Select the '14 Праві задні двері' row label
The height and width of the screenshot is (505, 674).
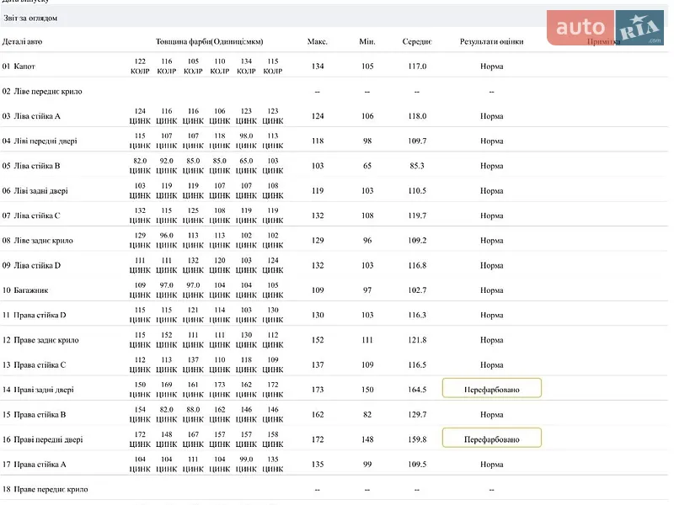pyautogui.click(x=38, y=390)
